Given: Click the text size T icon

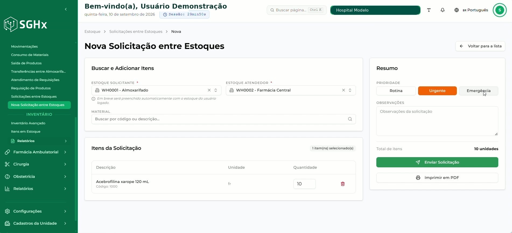Looking at the screenshot, I should pyautogui.click(x=429, y=10).
